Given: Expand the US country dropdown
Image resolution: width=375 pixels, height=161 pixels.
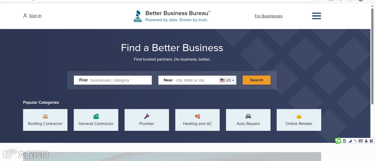Looking at the screenshot, I should (227, 80).
